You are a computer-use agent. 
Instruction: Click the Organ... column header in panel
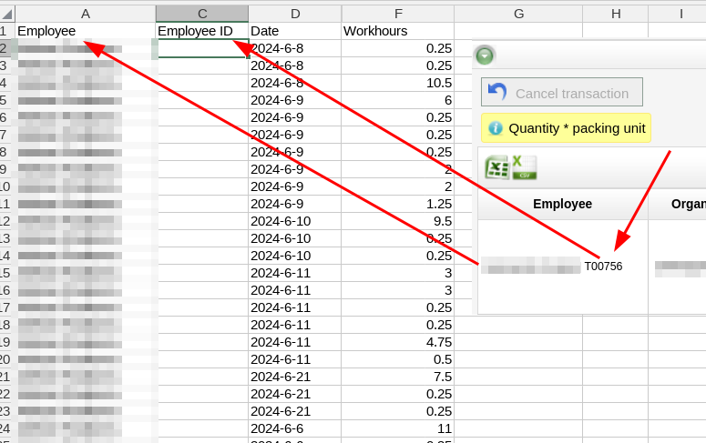pos(688,204)
